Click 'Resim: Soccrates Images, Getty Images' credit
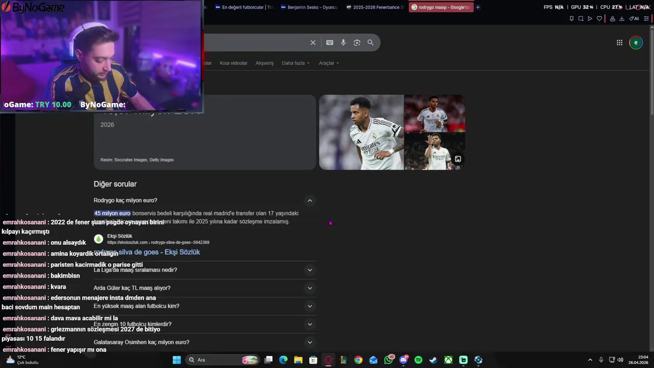 [x=137, y=160]
